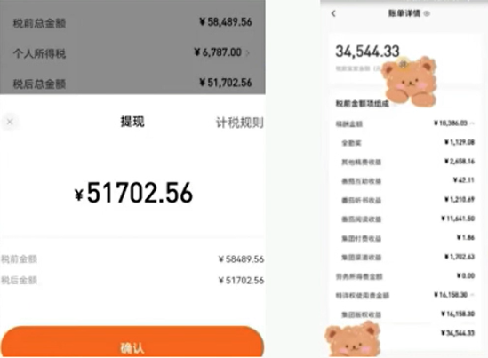The height and width of the screenshot is (358, 488).
Task: Tap the 34,544.33 total amount header
Action: pos(367,52)
